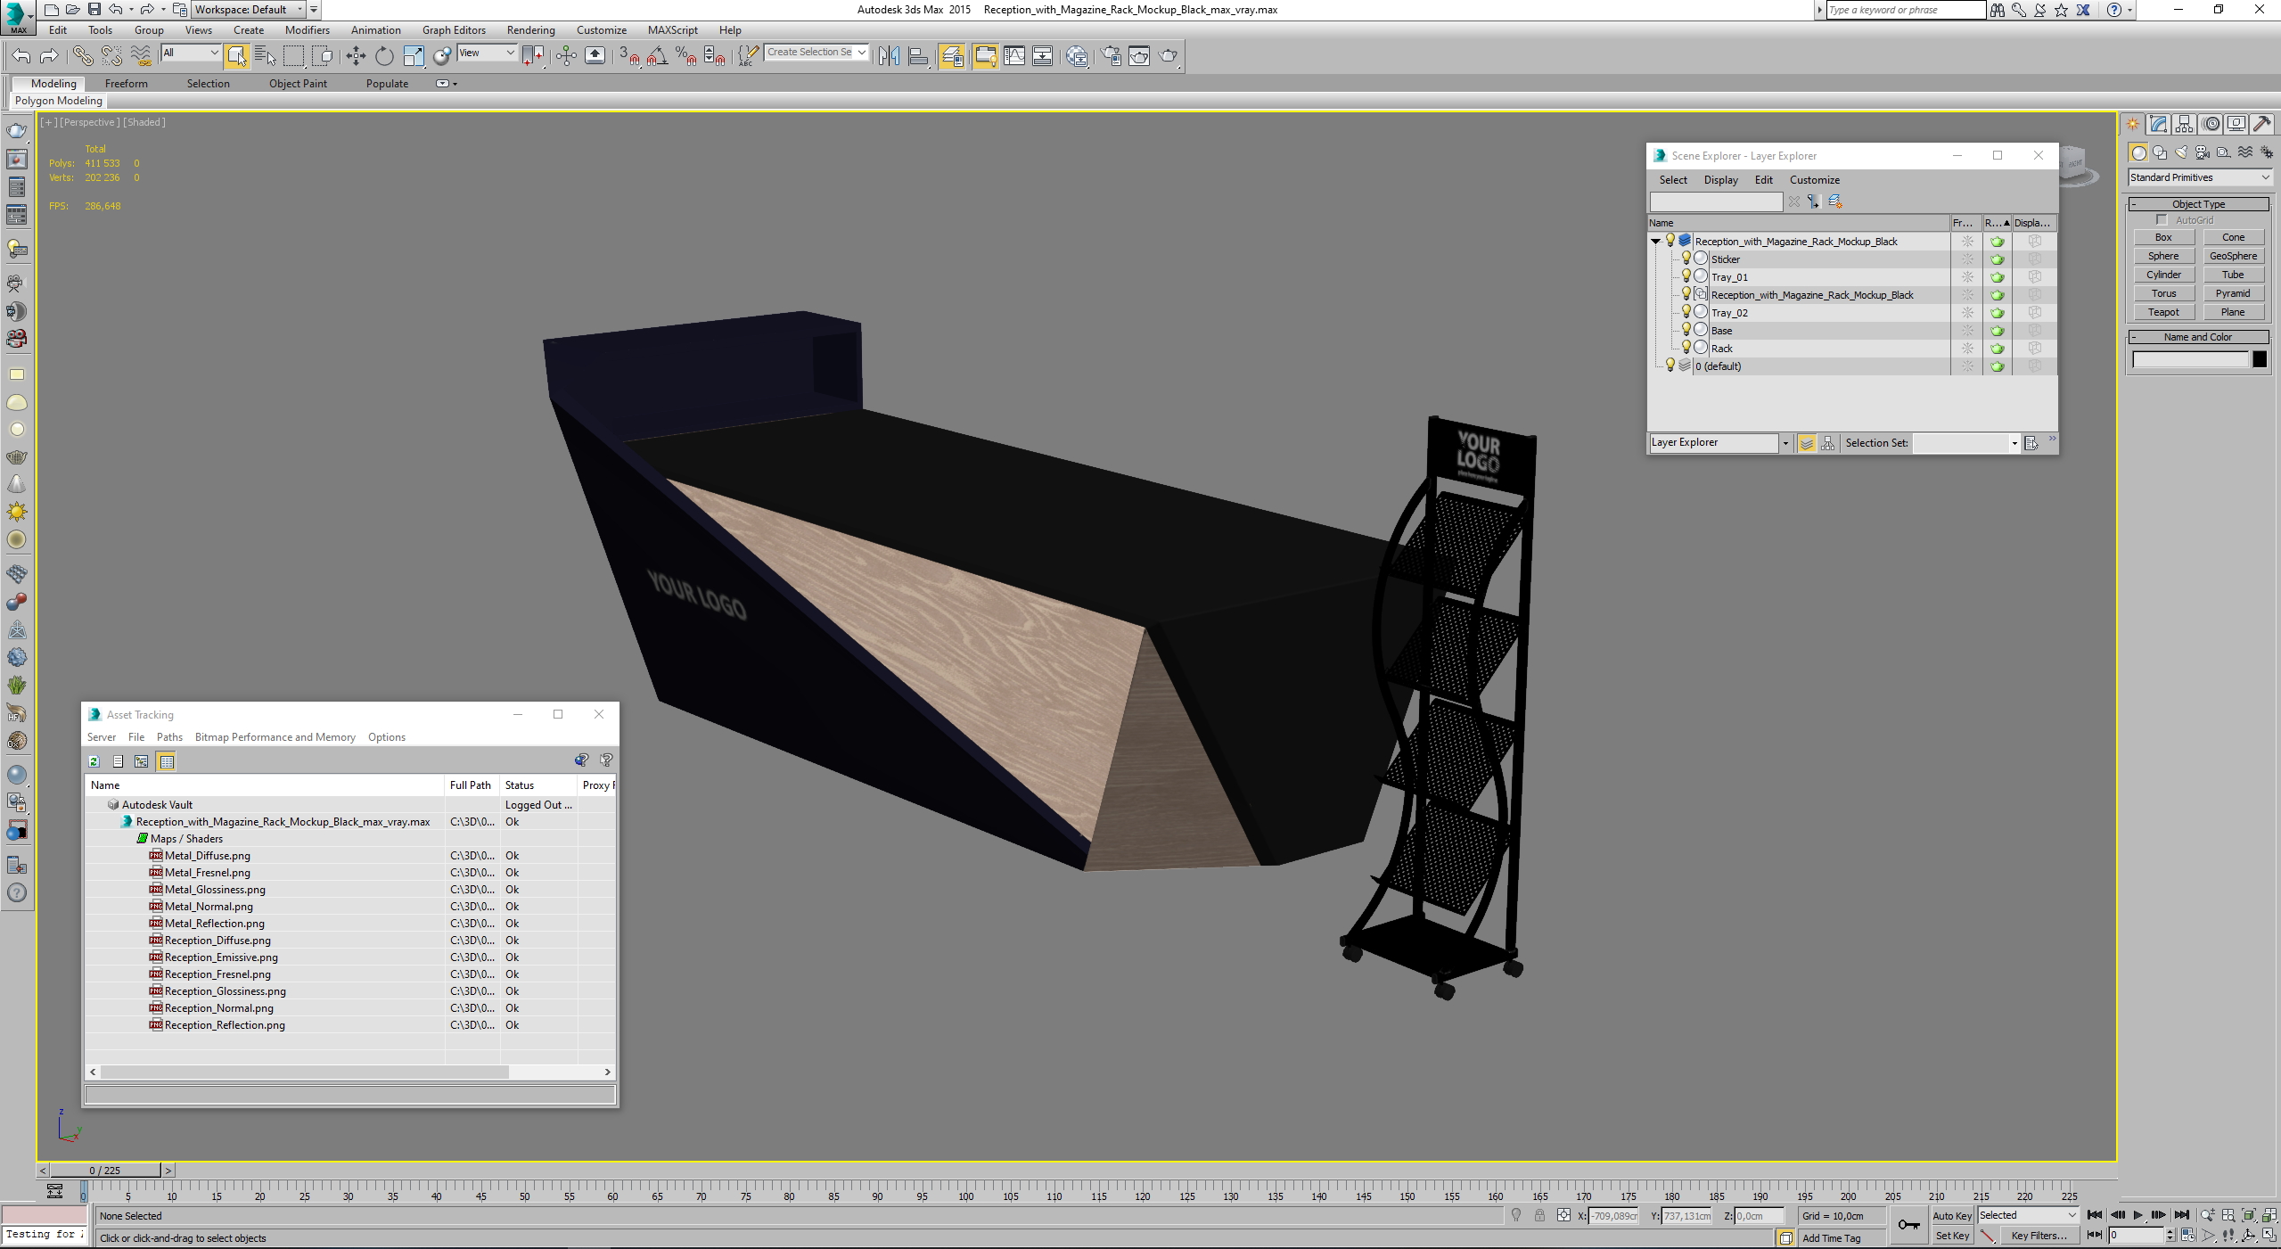Image resolution: width=2281 pixels, height=1249 pixels.
Task: Open the Standard Primitives dropdown
Action: point(2199,177)
